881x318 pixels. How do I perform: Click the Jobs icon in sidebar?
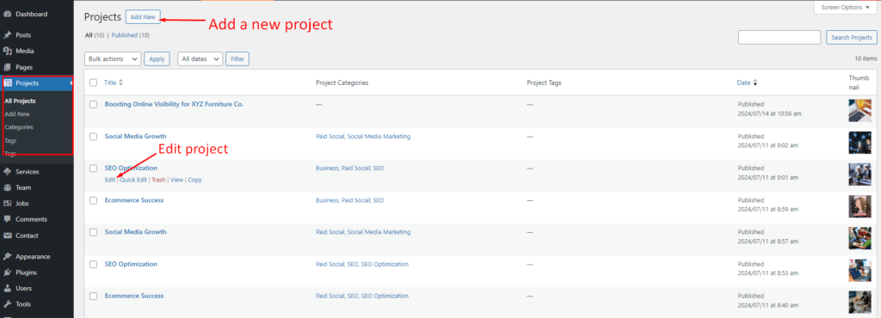[x=7, y=204]
